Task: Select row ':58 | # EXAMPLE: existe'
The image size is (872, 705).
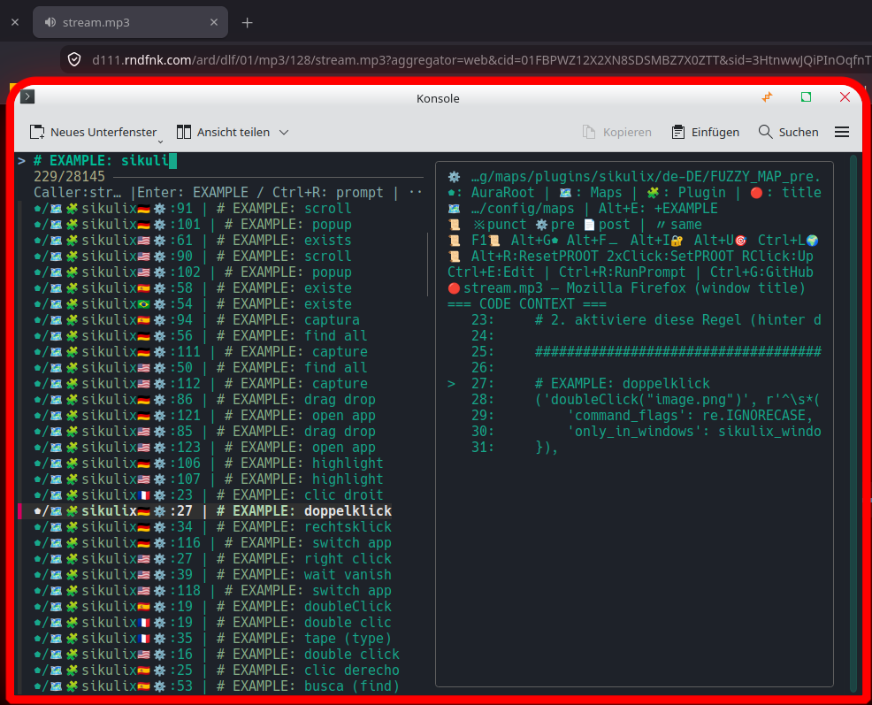Action: (x=193, y=288)
